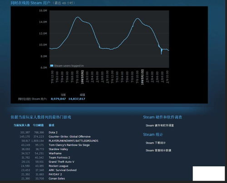Click the Steam users logged in legend swatch
This screenshot has height=183, width=227.
point(52,66)
